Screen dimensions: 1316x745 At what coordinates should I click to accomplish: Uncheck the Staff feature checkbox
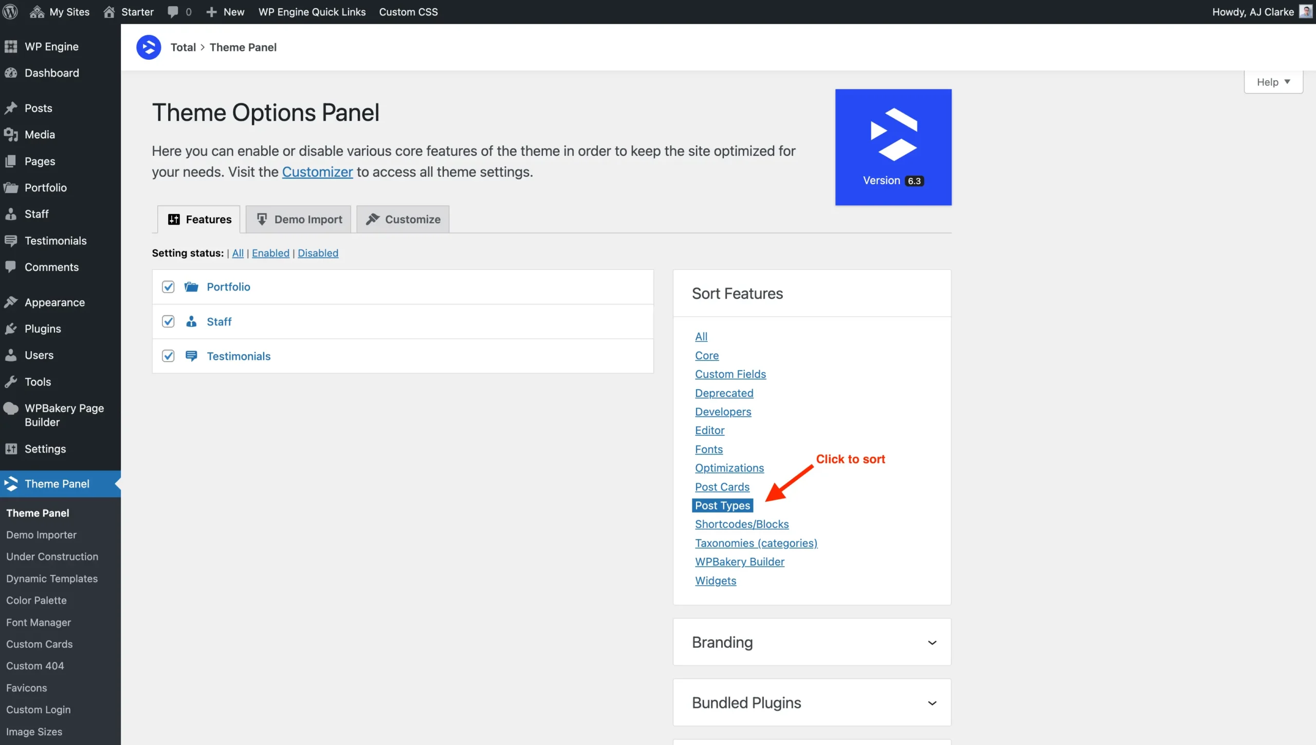(x=168, y=321)
